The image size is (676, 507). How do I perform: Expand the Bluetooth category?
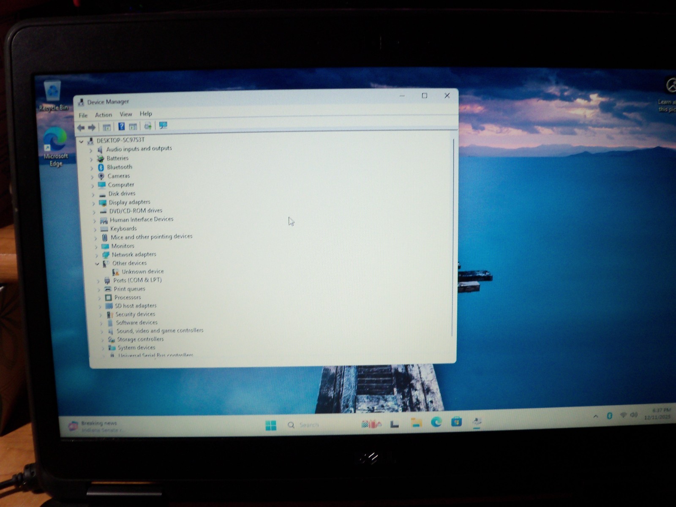[x=92, y=168]
